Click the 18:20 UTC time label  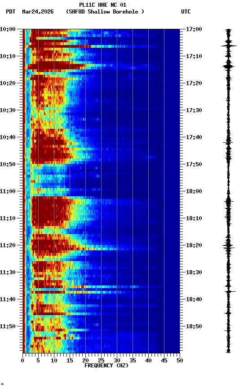click(194, 246)
